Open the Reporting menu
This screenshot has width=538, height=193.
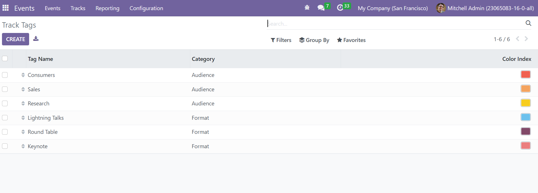(107, 8)
